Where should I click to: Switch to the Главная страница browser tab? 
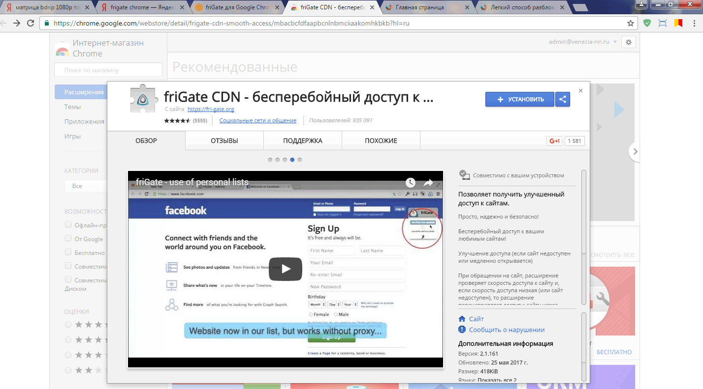426,7
